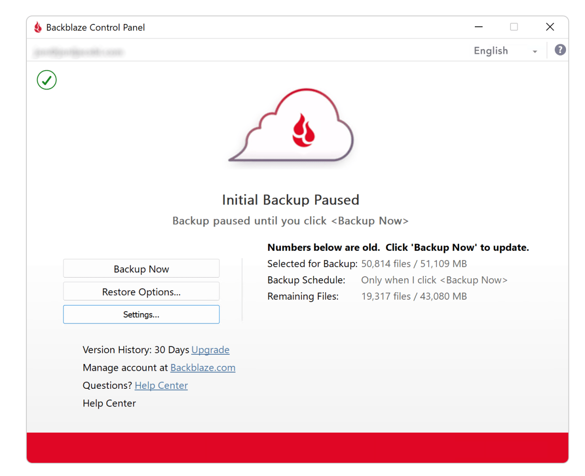
Task: Click the Version History: 30 Days text
Action: (136, 350)
